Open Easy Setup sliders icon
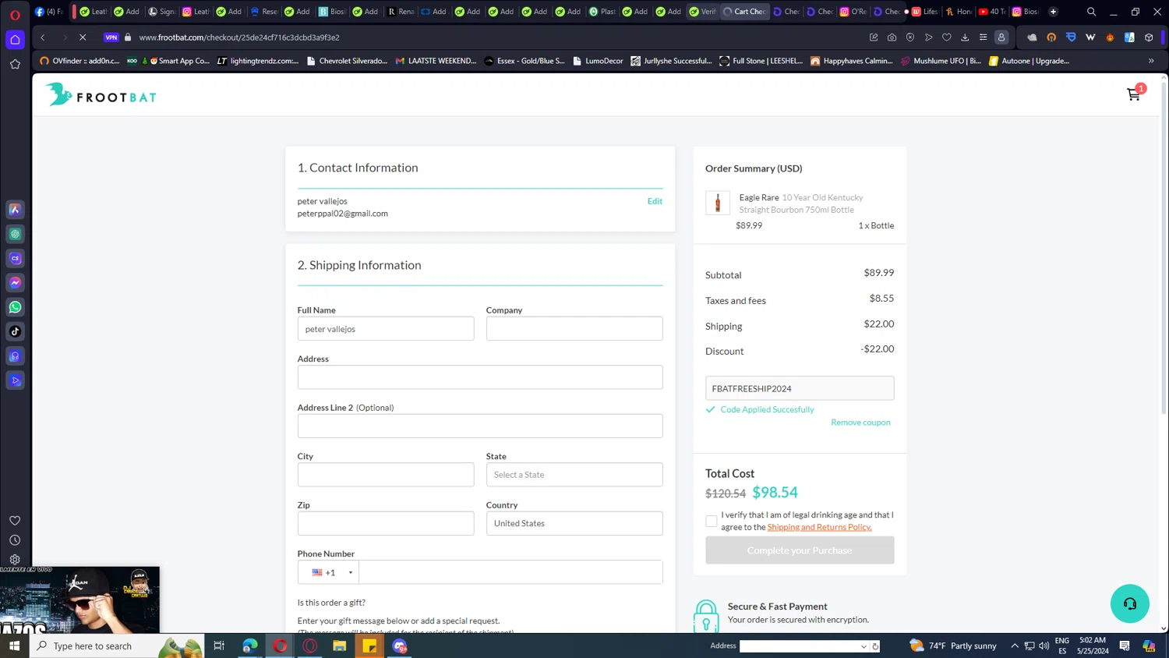Image resolution: width=1169 pixels, height=658 pixels. click(984, 37)
